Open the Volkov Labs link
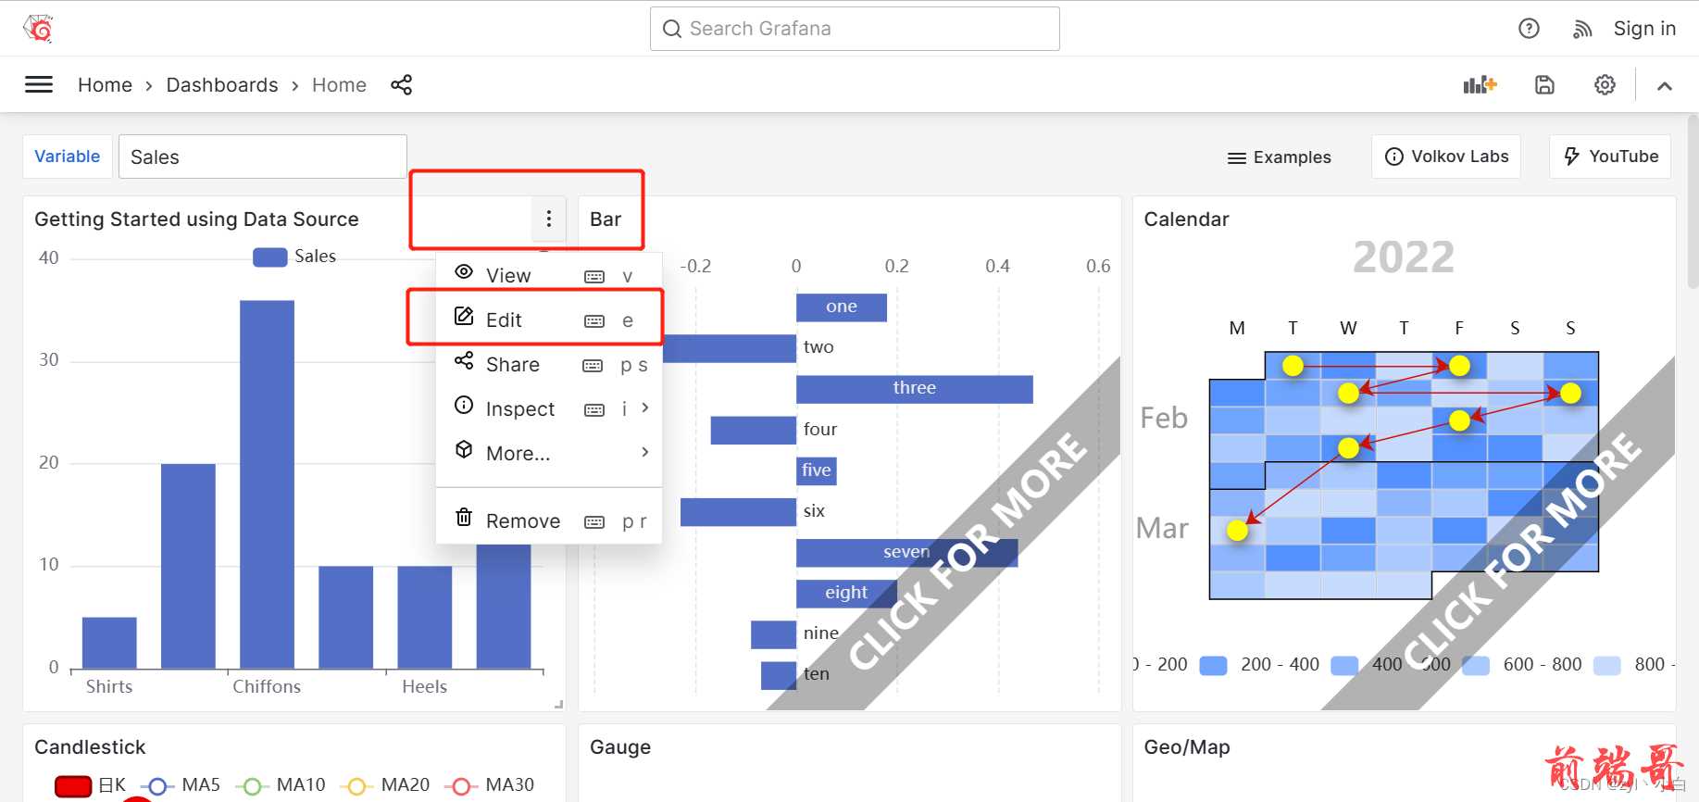The height and width of the screenshot is (802, 1699). click(x=1446, y=157)
